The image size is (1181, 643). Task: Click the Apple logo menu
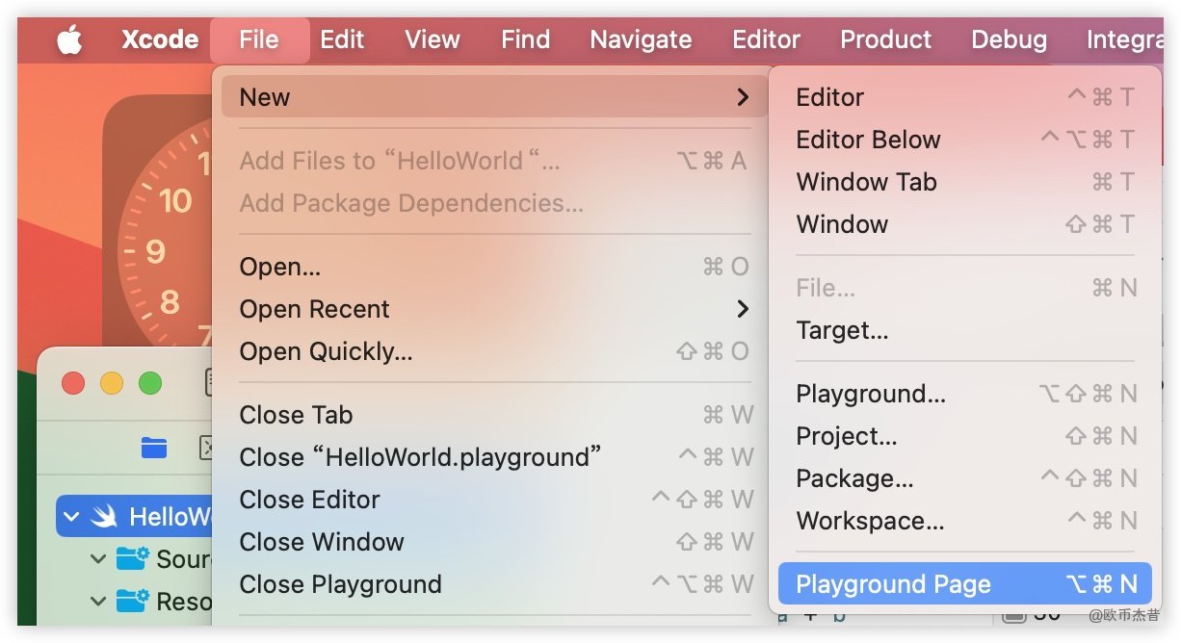[x=70, y=39]
